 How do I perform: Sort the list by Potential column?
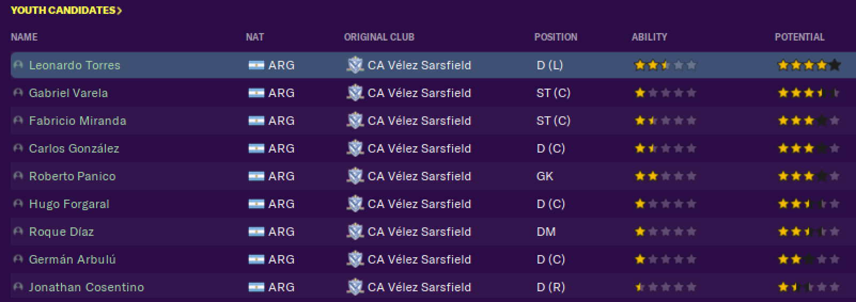tap(799, 37)
